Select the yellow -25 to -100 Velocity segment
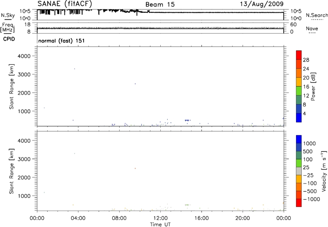Viewport: 328px width, 227px height. coord(299,179)
